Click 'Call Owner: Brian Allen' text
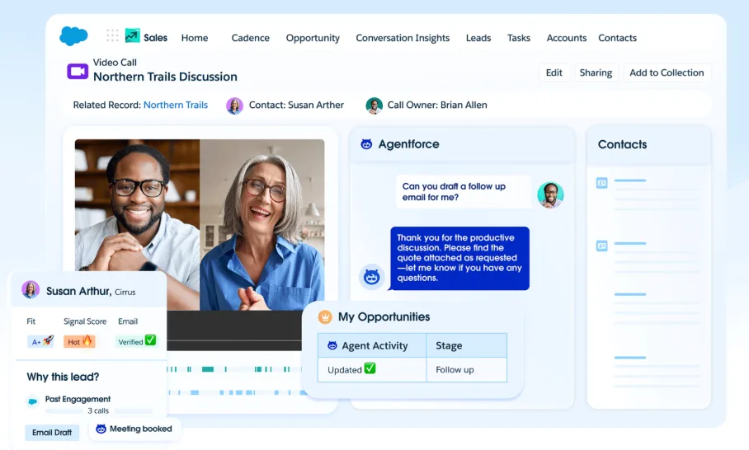The image size is (749, 450). [437, 105]
